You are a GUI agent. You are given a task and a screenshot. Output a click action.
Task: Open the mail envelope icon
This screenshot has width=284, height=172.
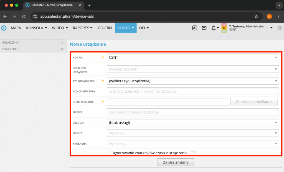pyautogui.click(x=204, y=28)
